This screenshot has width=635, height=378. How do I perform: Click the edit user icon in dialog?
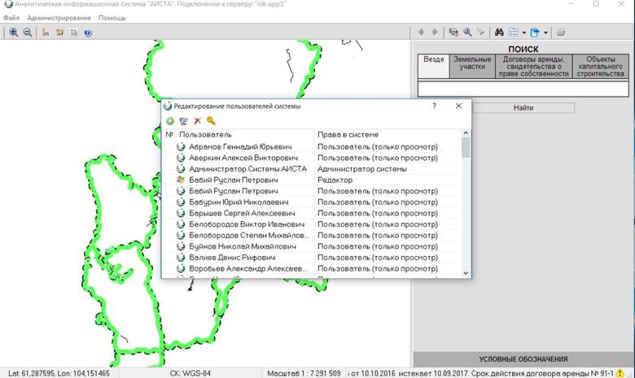pos(184,121)
